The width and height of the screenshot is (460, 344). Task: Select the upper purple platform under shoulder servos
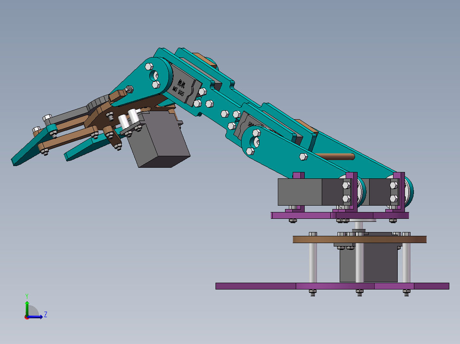340,215
